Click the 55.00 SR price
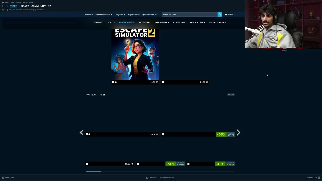Screen dimensions: 322x181 pyautogui.click(x=129, y=164)
